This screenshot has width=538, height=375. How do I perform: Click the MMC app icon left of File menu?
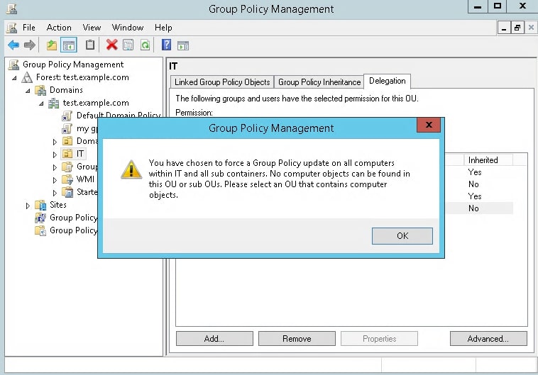[x=11, y=28]
